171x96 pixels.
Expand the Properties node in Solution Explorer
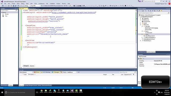click(x=141, y=18)
